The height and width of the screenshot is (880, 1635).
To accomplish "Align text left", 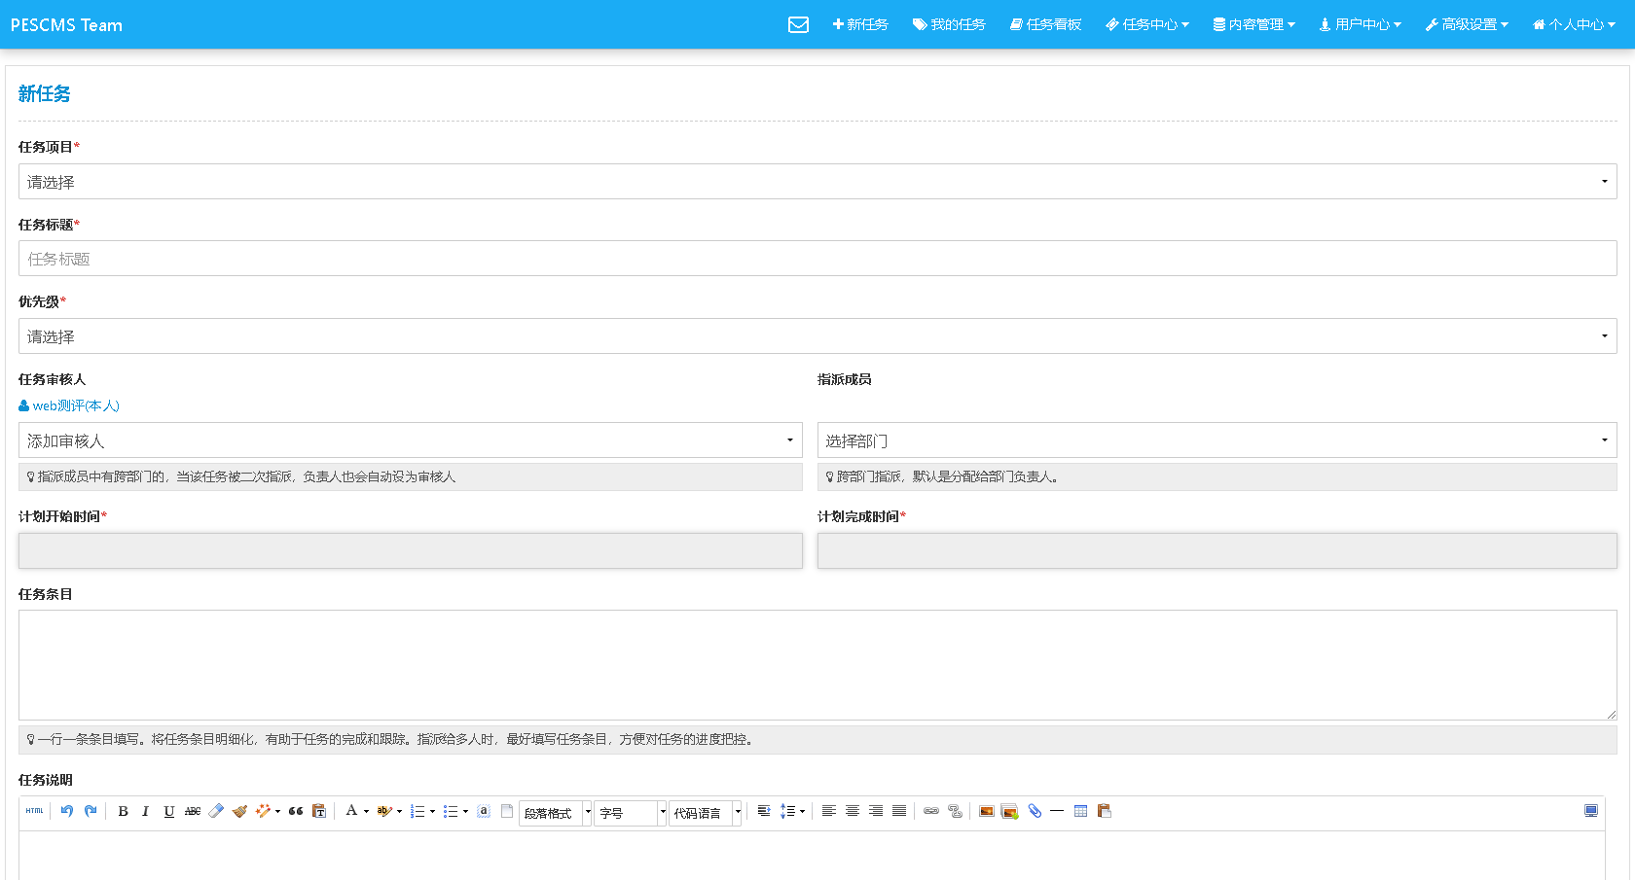I will click(x=829, y=811).
